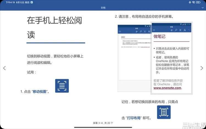Tap the share person icon in front mockup
206x129 pixels.
coord(185,30)
